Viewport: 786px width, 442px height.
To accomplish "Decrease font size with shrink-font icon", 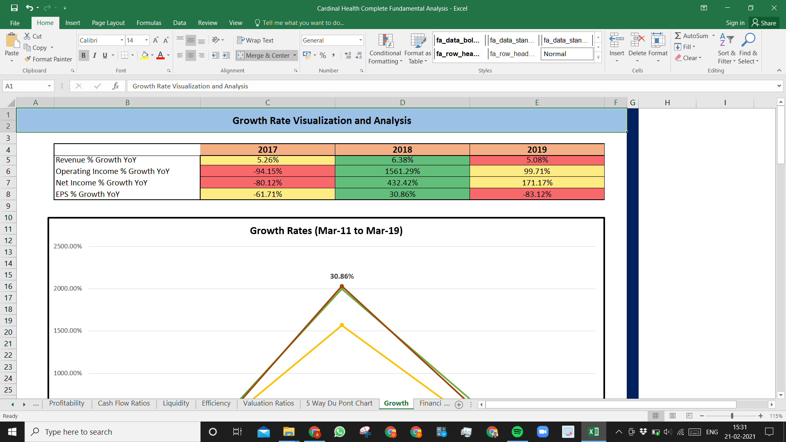I will (x=166, y=40).
